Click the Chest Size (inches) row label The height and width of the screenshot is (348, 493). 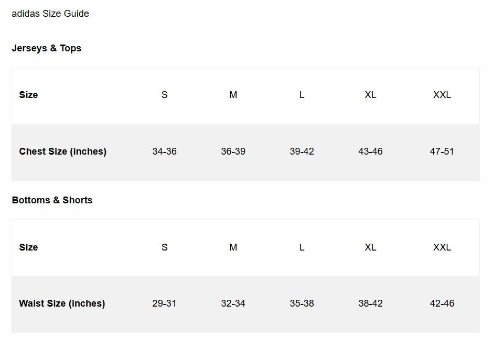pyautogui.click(x=62, y=151)
